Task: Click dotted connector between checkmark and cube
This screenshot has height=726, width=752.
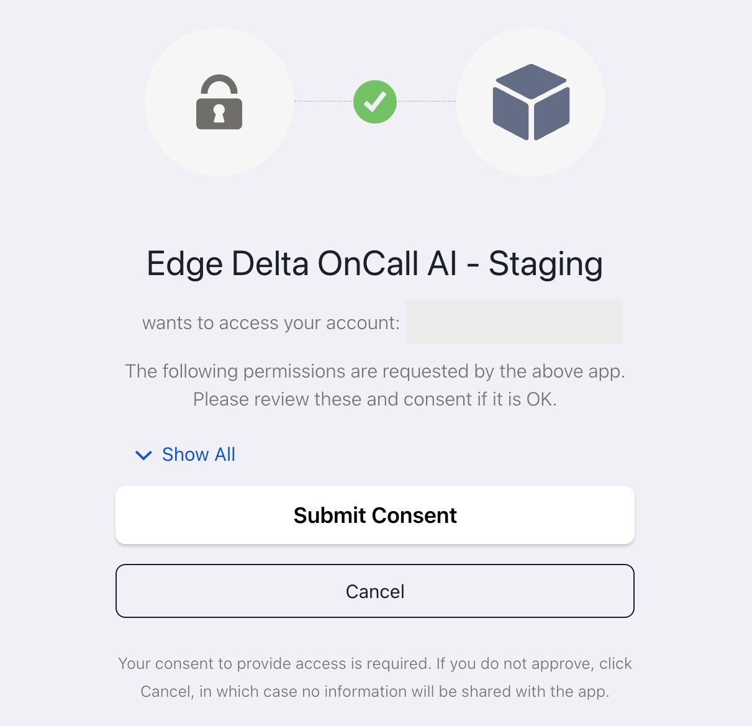Action: (x=427, y=101)
